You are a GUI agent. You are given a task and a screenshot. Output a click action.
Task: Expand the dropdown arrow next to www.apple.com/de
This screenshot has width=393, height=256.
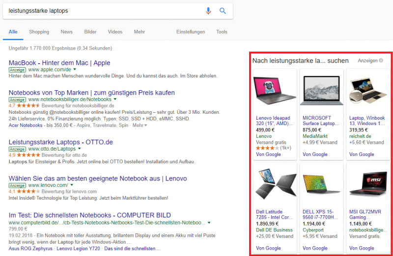(x=75, y=69)
